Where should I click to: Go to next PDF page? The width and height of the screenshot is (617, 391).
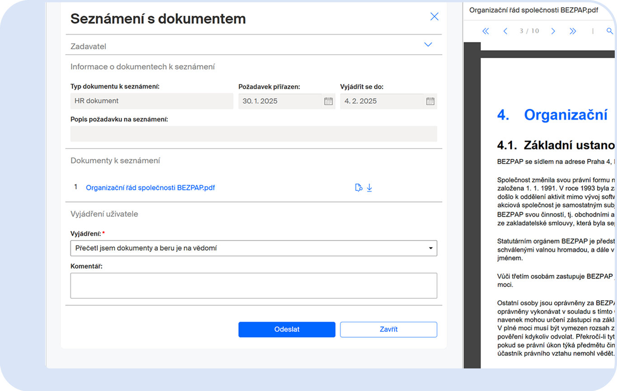coord(553,31)
